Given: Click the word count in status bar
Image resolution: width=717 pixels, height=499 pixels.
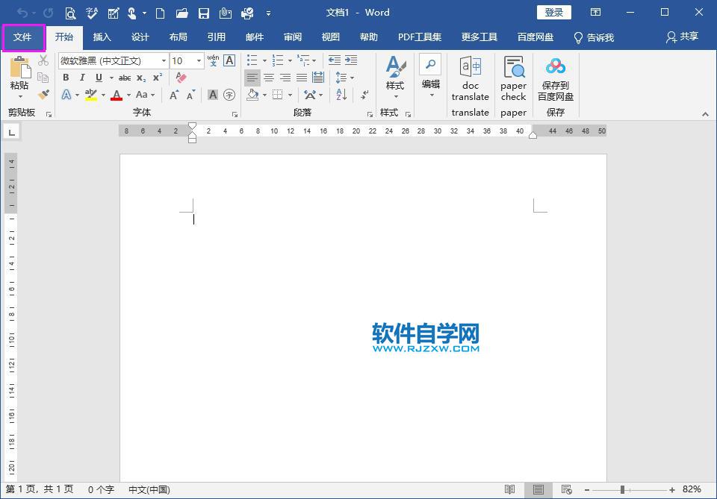Looking at the screenshot, I should [x=99, y=490].
